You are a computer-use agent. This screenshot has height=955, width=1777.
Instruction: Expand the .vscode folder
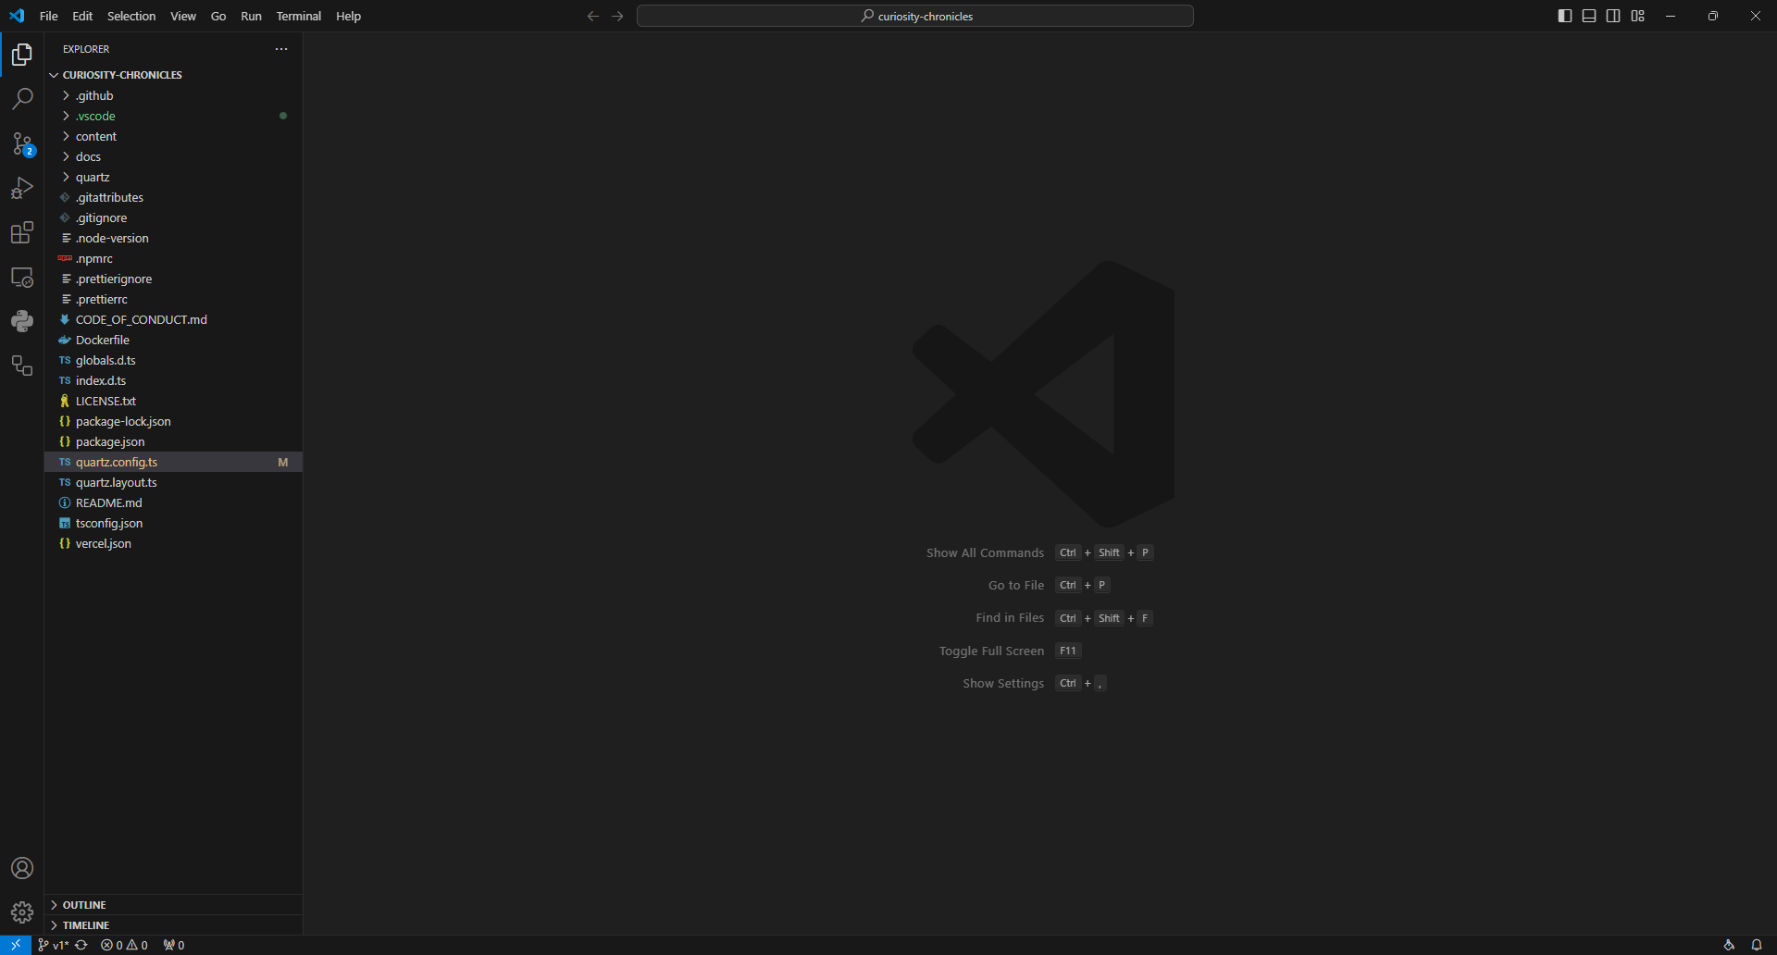tap(173, 116)
